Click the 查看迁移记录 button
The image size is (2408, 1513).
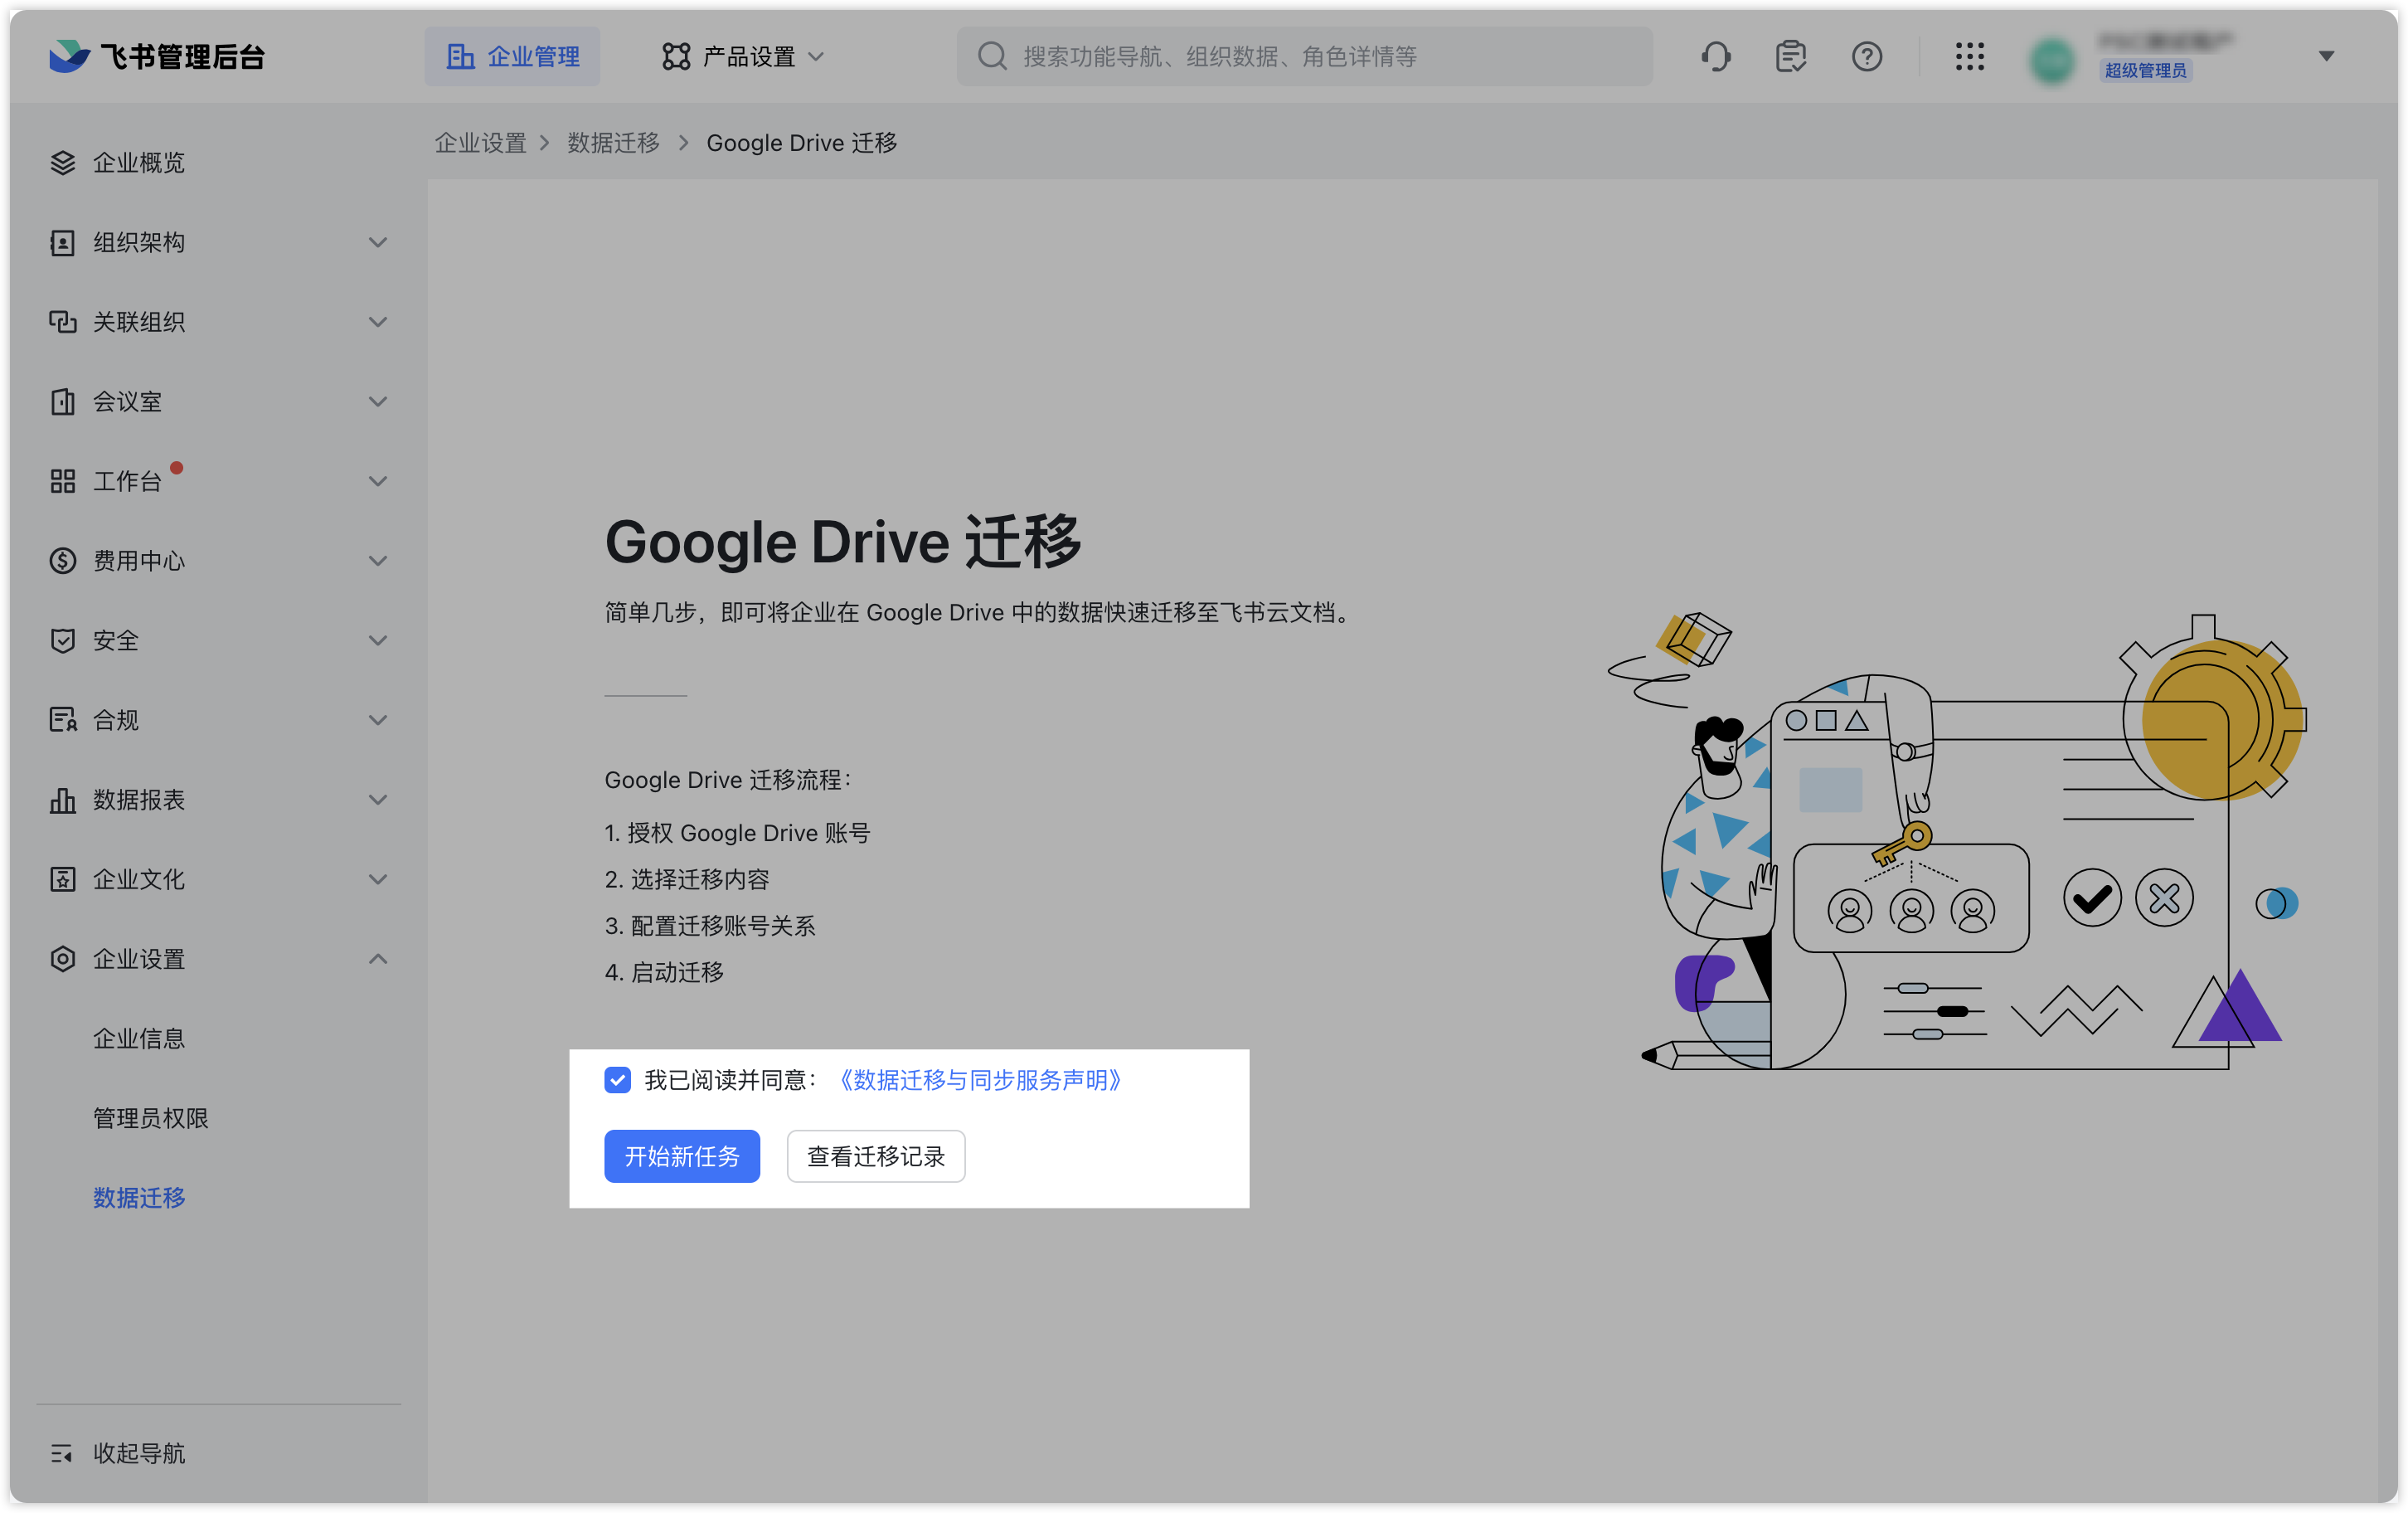875,1155
